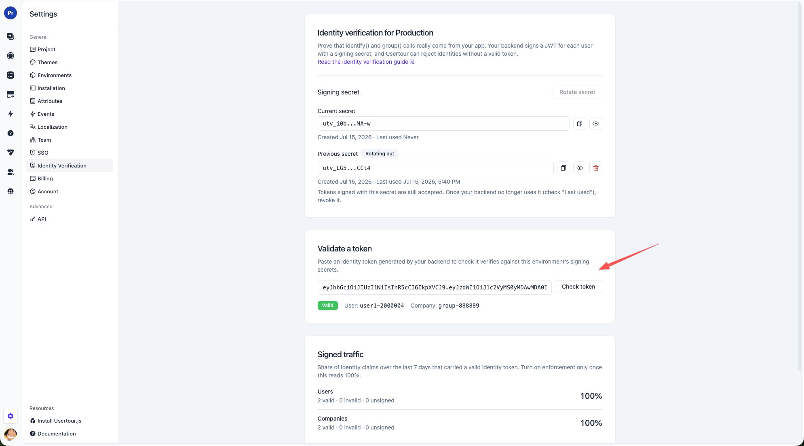
Task: Read the identity verification guide
Action: click(x=365, y=62)
